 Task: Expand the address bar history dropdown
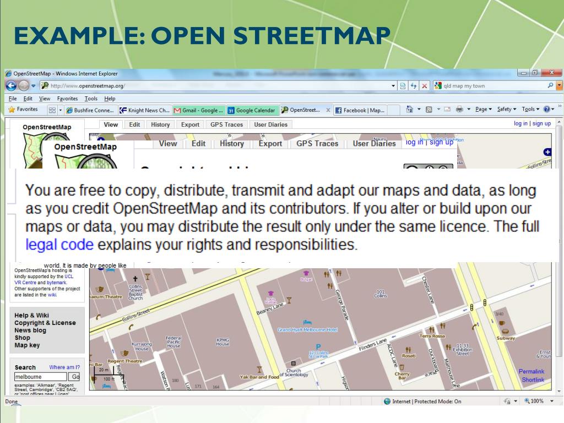tap(393, 85)
